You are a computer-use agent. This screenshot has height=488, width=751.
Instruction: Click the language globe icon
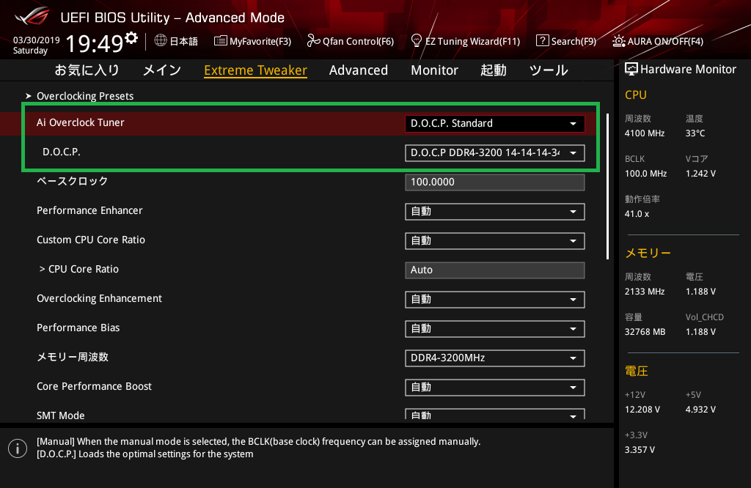click(161, 41)
